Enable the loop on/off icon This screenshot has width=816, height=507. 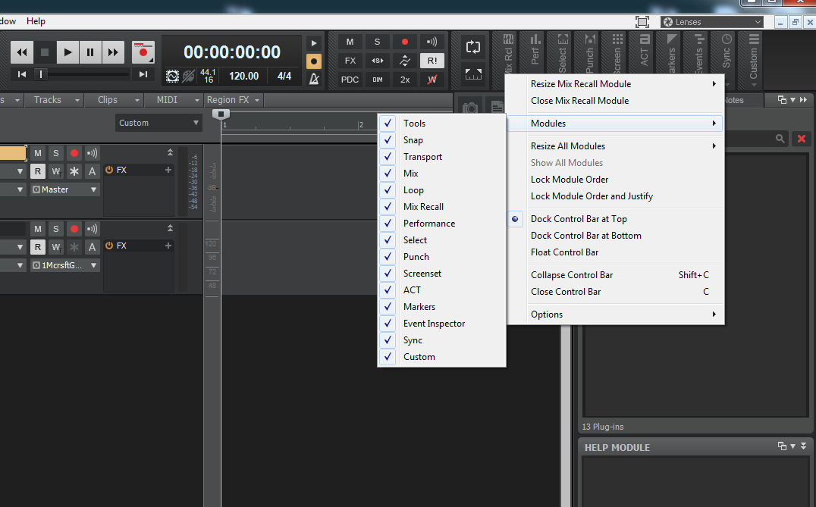(473, 47)
